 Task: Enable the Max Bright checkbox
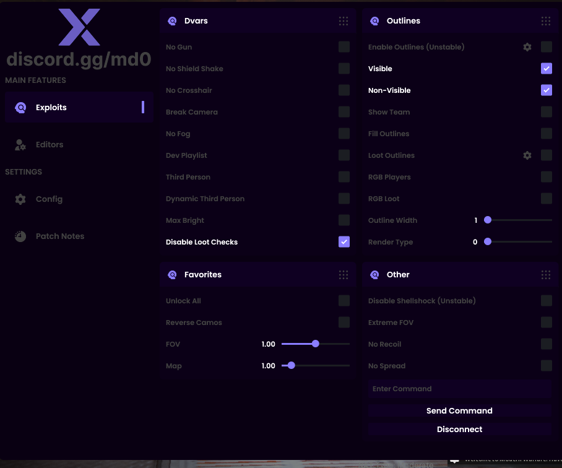pyautogui.click(x=344, y=220)
